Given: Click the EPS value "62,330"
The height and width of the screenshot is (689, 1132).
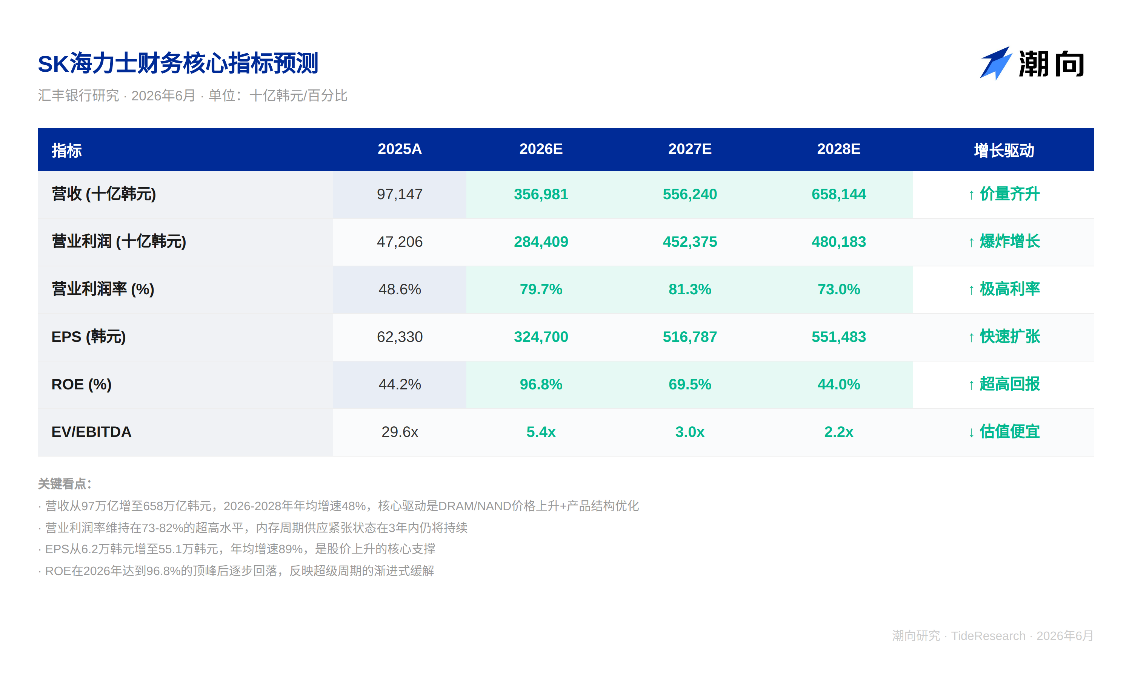Looking at the screenshot, I should (x=400, y=337).
